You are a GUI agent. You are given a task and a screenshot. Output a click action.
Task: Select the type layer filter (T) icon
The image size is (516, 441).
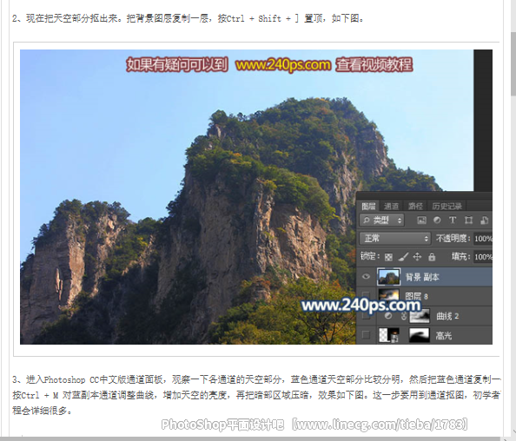point(453,220)
